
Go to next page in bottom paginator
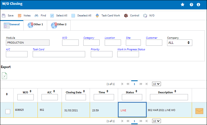[x=141, y=121]
